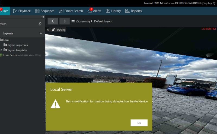
Task: Click the layout grid icon before Observing
Action: tap(73, 21)
